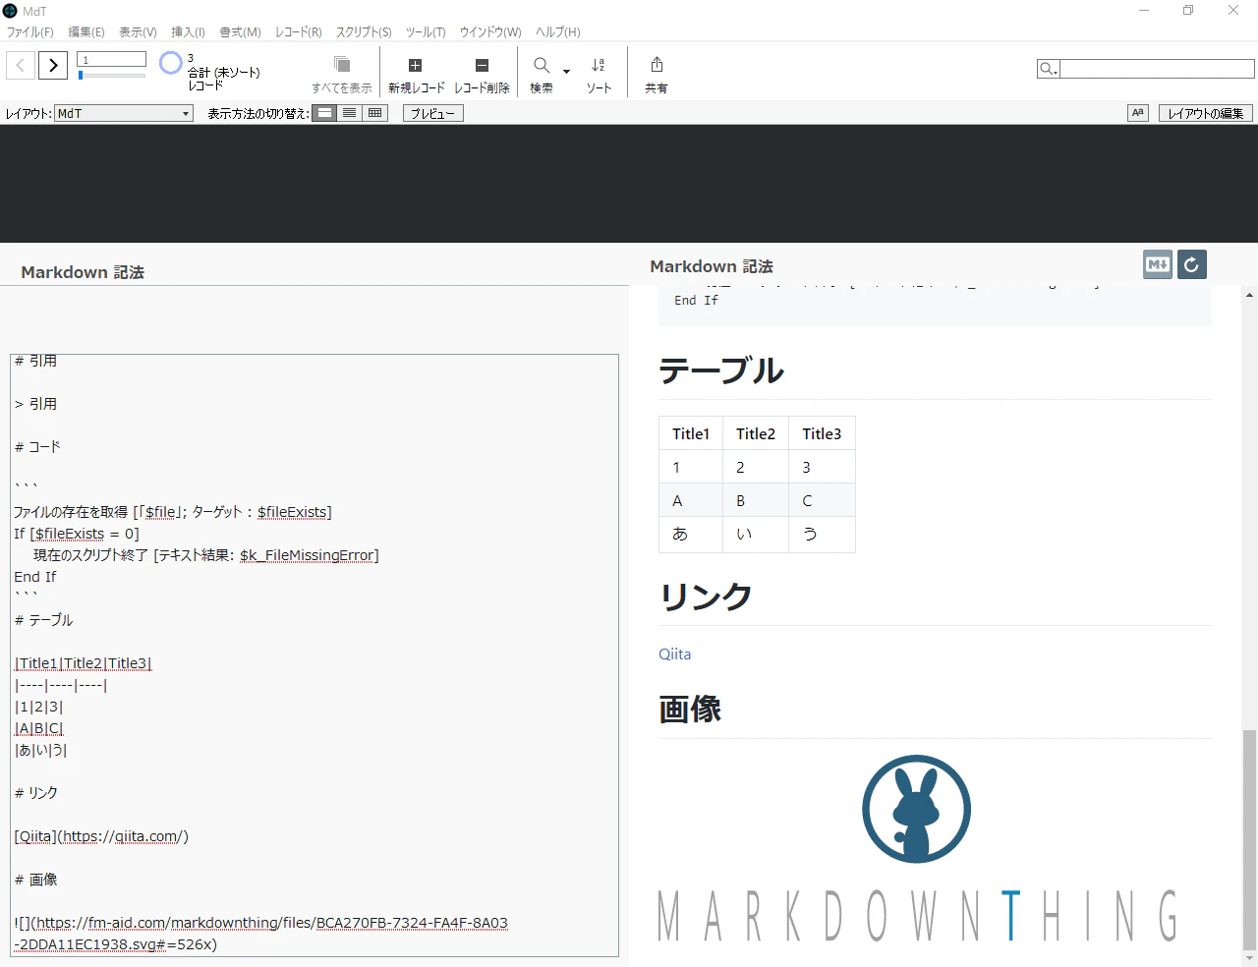Switch to list view display mode
Screen dimensions: 1258x967
pyautogui.click(x=350, y=113)
